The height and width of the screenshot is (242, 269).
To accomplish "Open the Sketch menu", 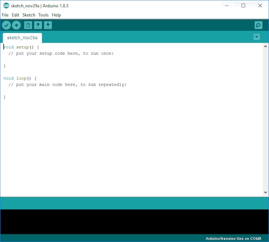I will [29, 15].
